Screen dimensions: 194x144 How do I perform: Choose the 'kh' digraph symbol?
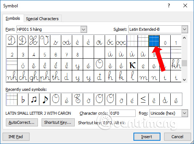point(176,64)
